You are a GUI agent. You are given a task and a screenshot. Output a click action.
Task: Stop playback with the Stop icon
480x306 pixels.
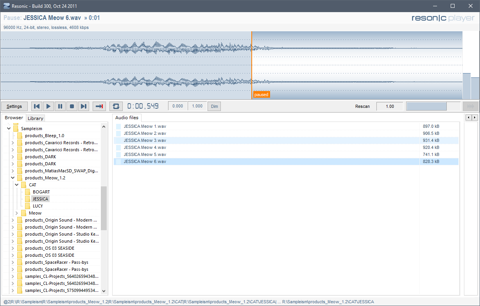[x=72, y=106]
